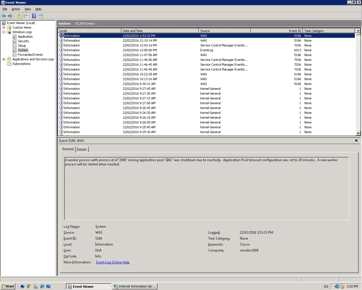Select the Setup log tree item
Image resolution: width=362 pixels, height=290 pixels.
tap(22, 46)
